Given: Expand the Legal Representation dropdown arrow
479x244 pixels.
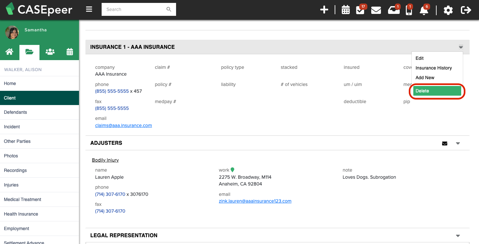Looking at the screenshot, I should [x=458, y=236].
